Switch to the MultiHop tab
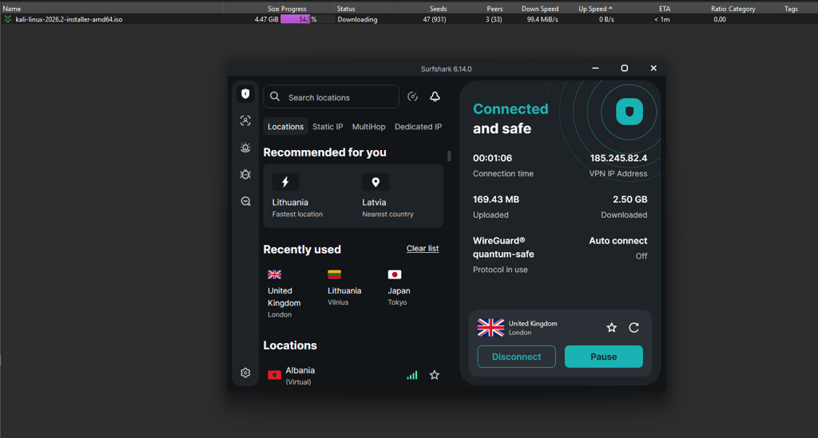 point(368,127)
